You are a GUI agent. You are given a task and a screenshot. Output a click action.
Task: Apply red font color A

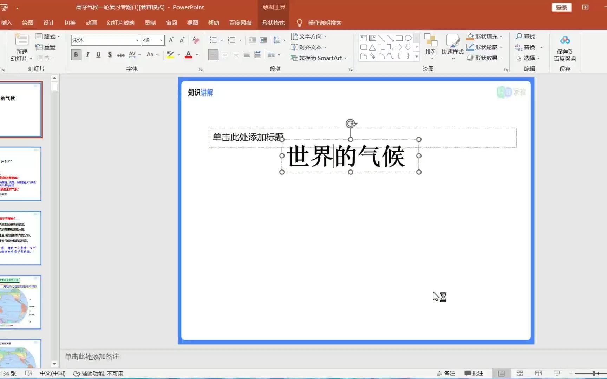189,55
